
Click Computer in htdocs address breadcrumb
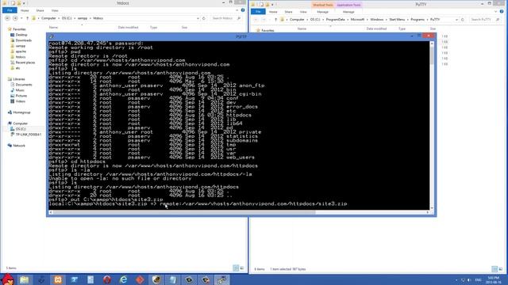pos(48,18)
